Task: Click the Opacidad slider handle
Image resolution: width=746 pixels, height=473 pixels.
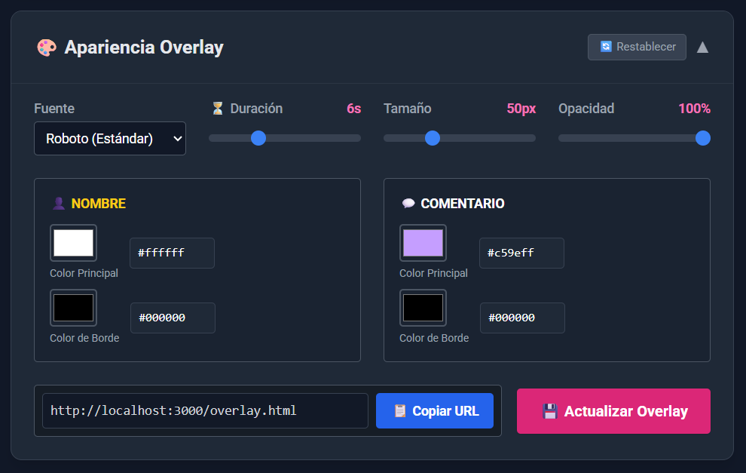Action: pos(702,138)
